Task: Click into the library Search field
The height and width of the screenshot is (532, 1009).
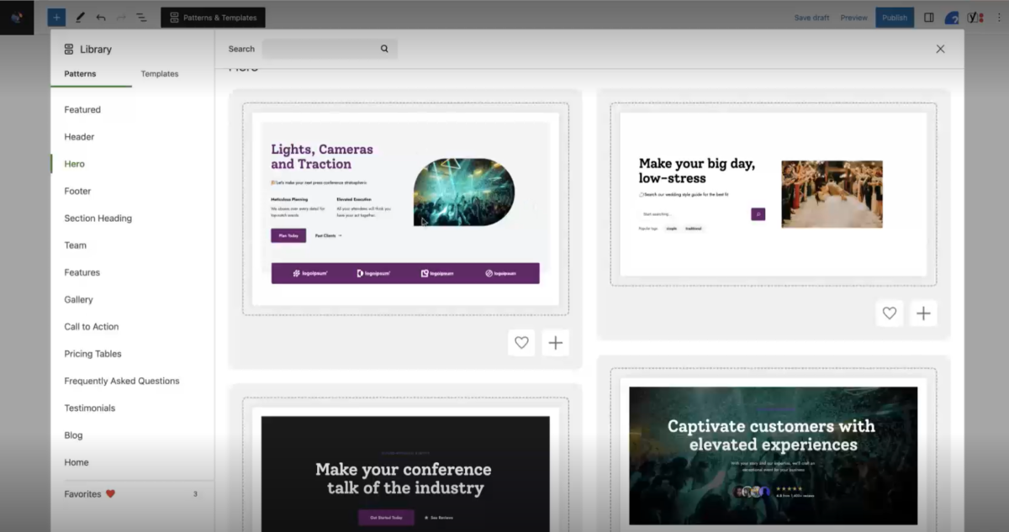Action: pos(320,49)
